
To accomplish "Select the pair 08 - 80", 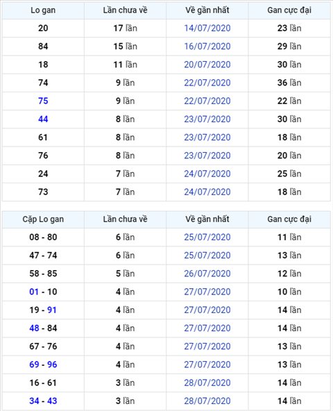I will [43, 237].
